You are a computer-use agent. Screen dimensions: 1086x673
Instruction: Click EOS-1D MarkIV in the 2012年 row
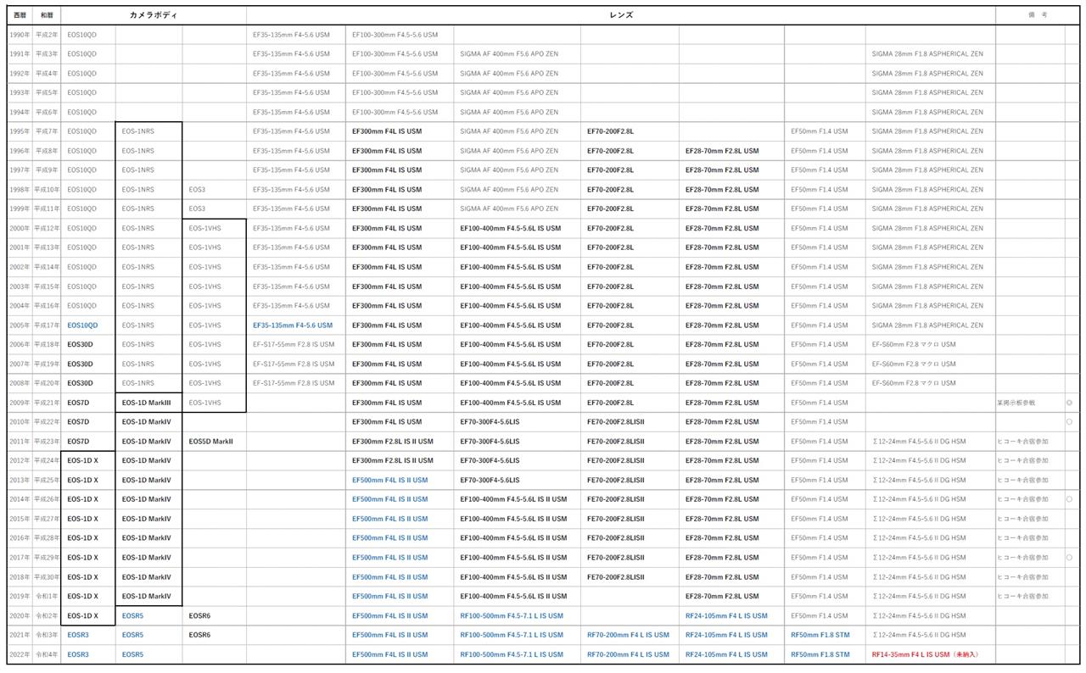[147, 461]
